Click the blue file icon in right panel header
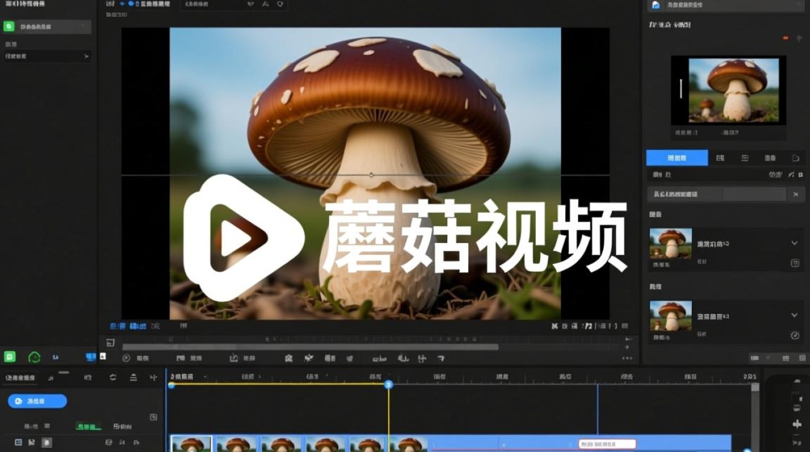Viewport: 810px width, 452px height. (656, 5)
